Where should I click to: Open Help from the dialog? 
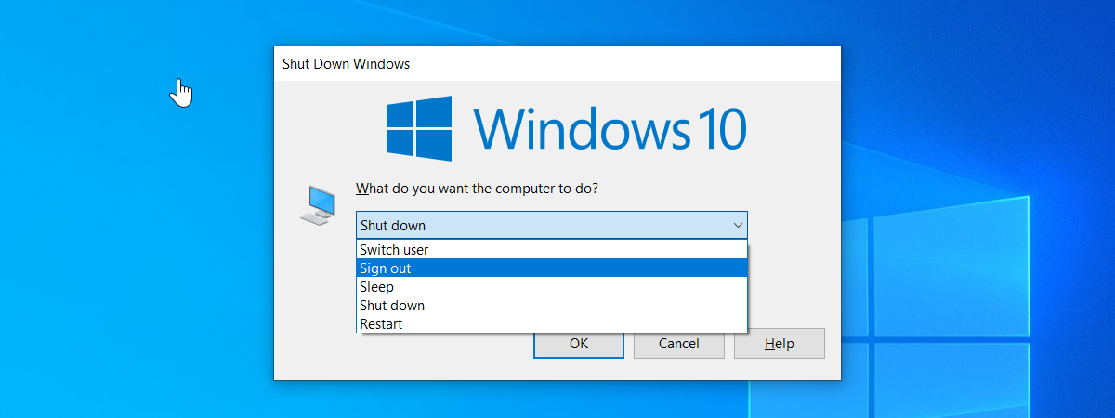tap(780, 344)
